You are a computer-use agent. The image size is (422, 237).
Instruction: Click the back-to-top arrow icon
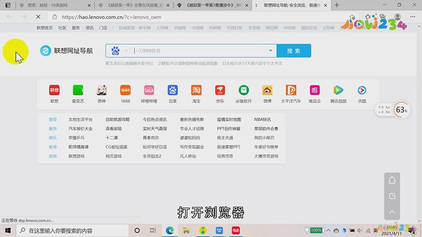coord(392,212)
